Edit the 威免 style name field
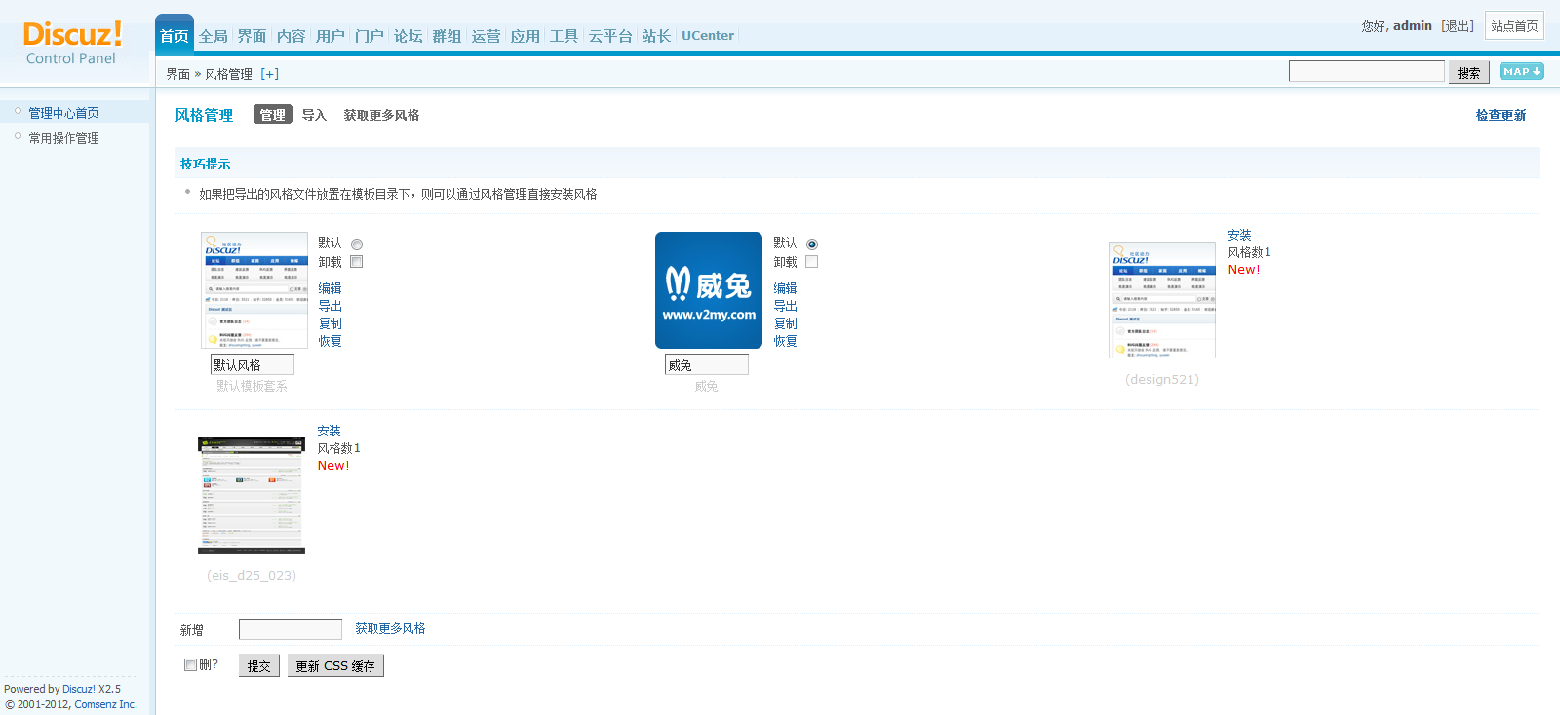This screenshot has width=1560, height=715. pos(707,364)
